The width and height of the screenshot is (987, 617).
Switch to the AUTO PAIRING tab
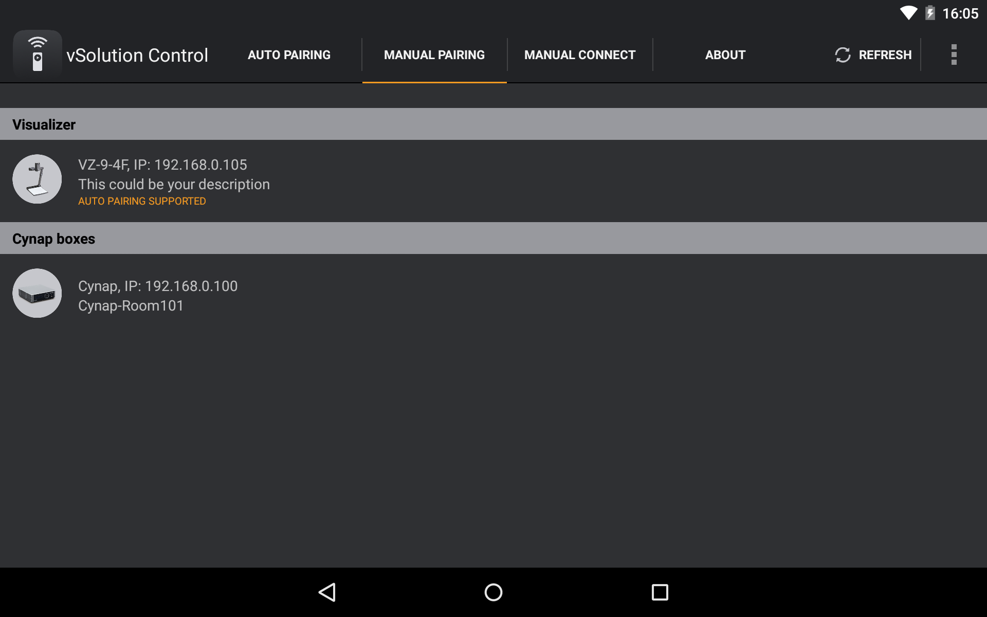(x=289, y=55)
